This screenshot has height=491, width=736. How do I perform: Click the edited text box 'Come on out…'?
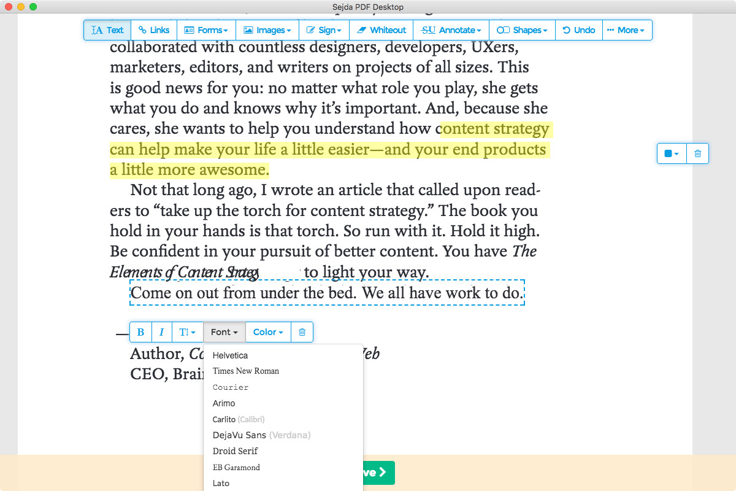coord(327,293)
